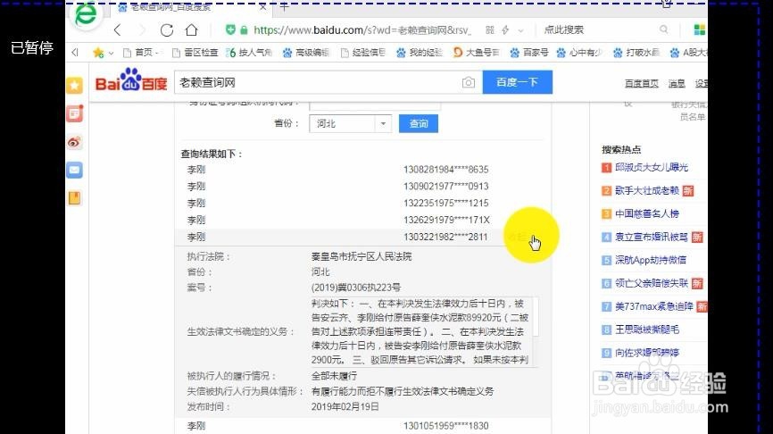Open the 打破水面 bookmark
This screenshot has height=434, width=773.
pos(636,53)
